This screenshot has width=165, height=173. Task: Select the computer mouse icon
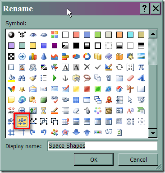coord(87,111)
